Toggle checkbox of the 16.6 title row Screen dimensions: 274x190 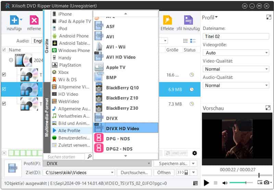[x=4, y=74]
